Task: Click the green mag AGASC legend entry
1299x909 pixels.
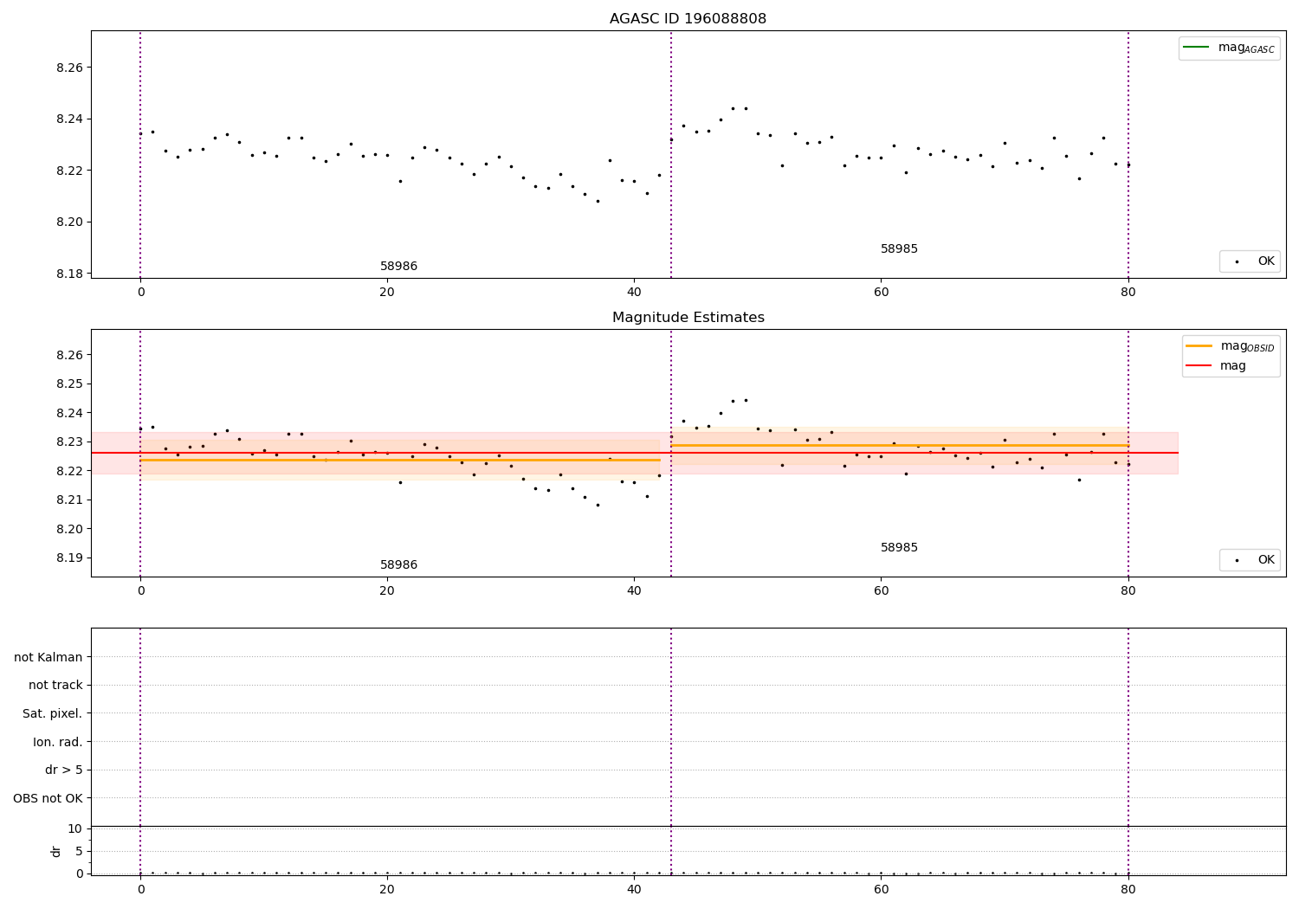Action: tap(1229, 48)
